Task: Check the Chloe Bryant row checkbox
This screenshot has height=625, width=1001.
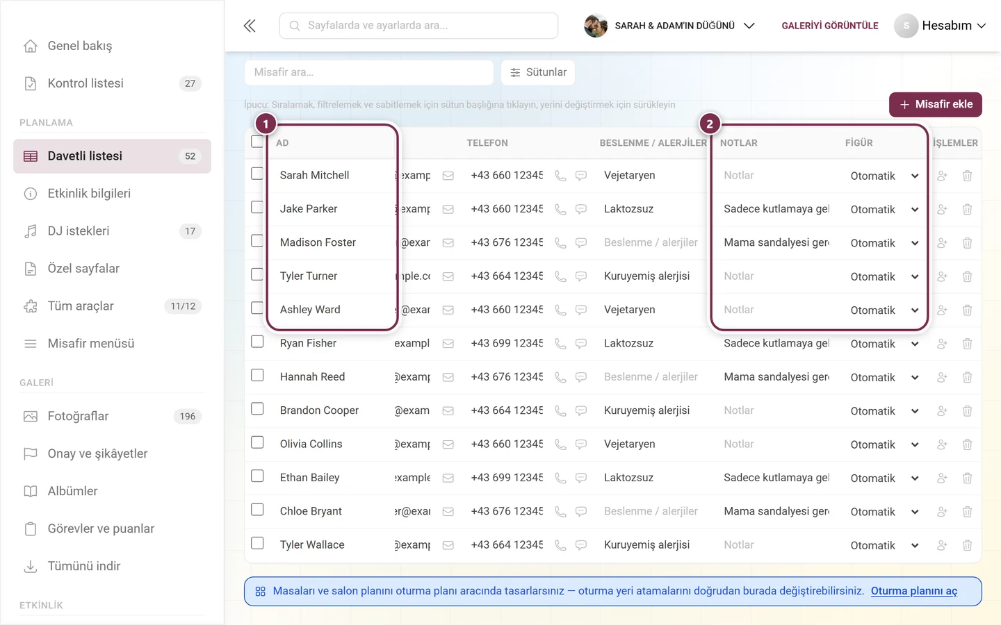Action: tap(257, 510)
